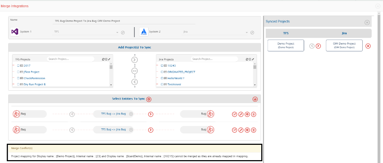The image size is (383, 163).
Task: Open the Dry Run Project B link
Action: coord(34,84)
